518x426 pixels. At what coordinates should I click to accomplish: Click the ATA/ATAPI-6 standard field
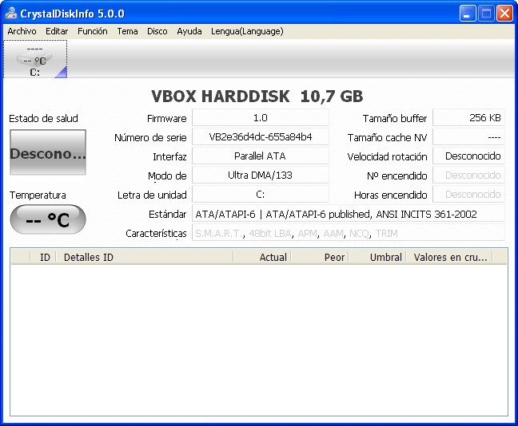click(x=349, y=214)
